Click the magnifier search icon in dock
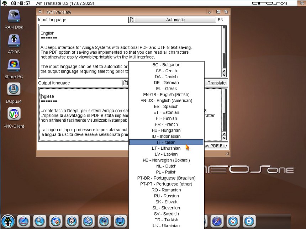This screenshot has height=229, width=306. pyautogui.click(x=39, y=221)
